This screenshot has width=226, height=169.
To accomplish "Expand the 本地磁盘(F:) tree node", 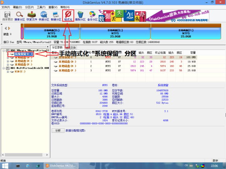I will [8, 65].
